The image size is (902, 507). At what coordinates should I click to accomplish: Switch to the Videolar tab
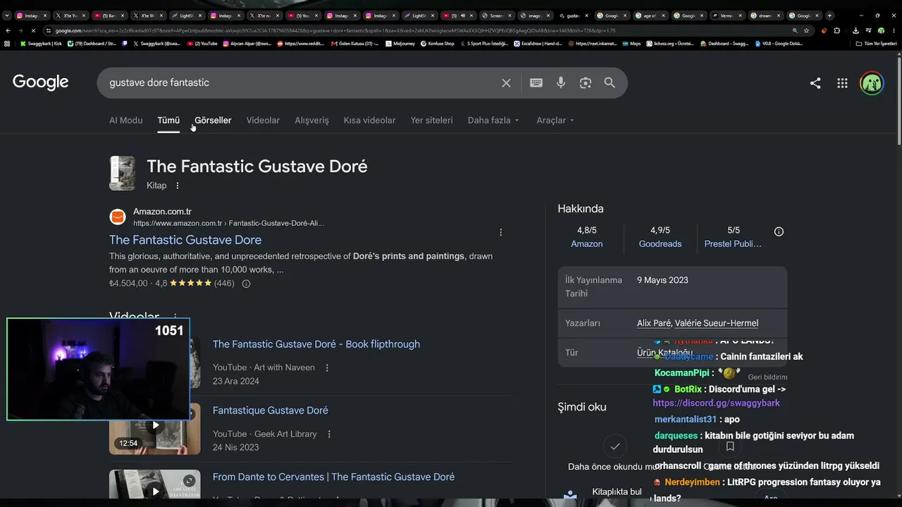(263, 120)
